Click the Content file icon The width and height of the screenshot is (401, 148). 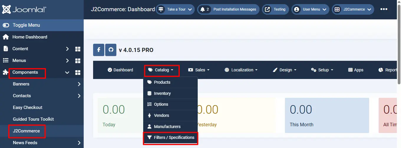click(6, 49)
